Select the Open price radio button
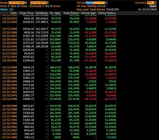Screen dimensions: 159x140 pos(9,6)
